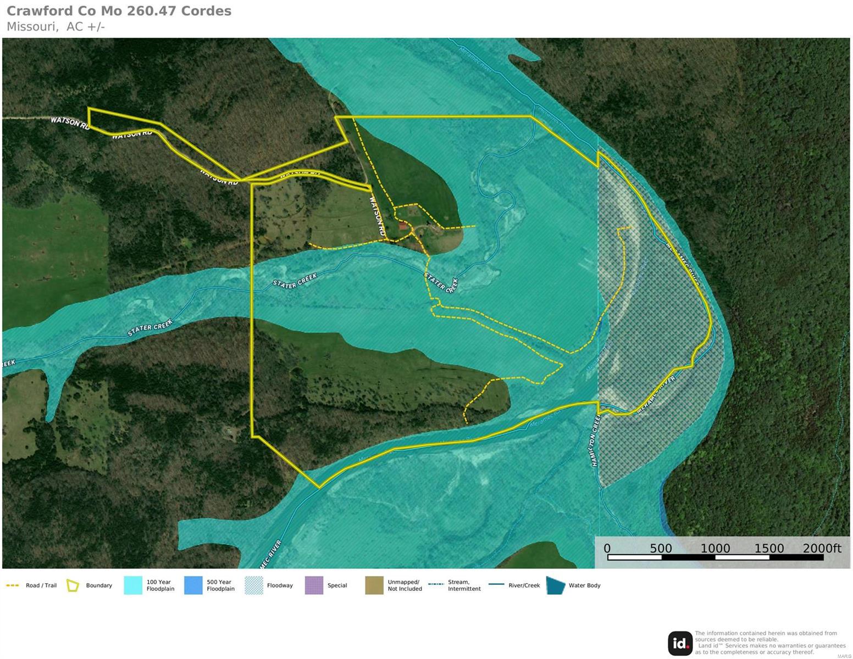Click the Unmapped/Not Included legend swatch
853x659 pixels.
click(x=374, y=585)
